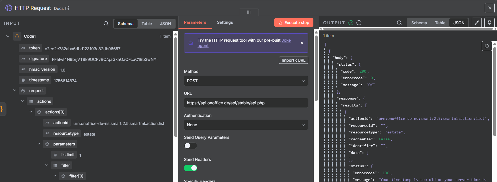Switch input view to Table

tap(147, 24)
